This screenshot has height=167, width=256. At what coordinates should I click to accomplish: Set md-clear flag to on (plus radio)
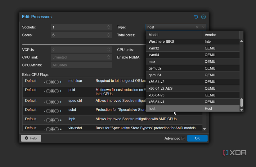(x=56, y=82)
